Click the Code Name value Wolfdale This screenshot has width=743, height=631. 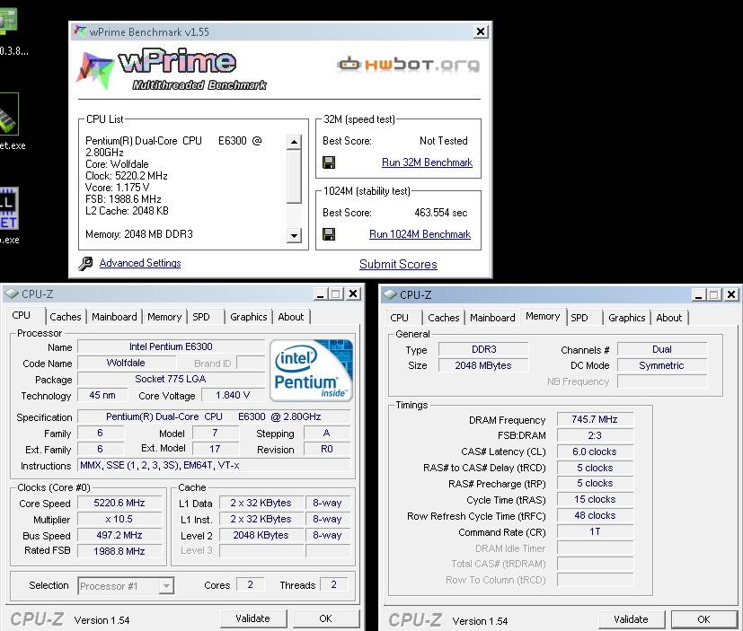(x=126, y=363)
